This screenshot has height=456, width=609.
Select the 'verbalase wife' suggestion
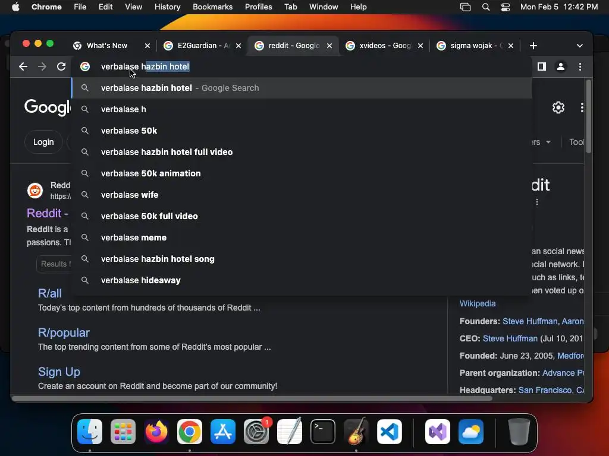(302, 195)
